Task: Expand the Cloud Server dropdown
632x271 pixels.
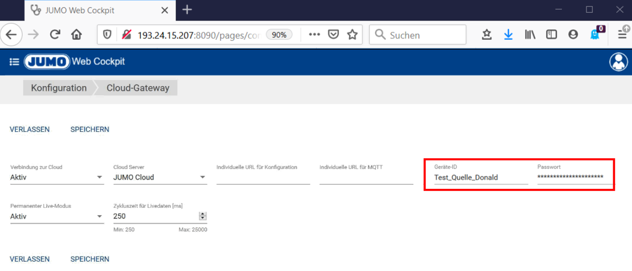Action: click(202, 177)
